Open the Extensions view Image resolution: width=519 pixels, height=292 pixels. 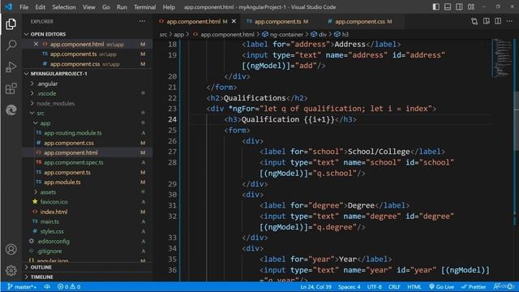click(x=11, y=88)
